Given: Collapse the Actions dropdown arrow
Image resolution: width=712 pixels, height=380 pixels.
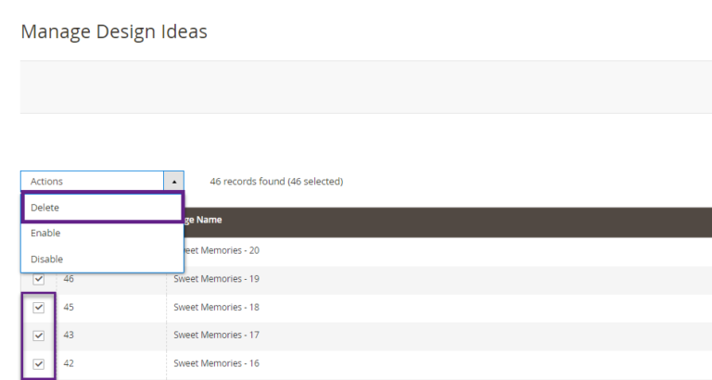Looking at the screenshot, I should [173, 182].
